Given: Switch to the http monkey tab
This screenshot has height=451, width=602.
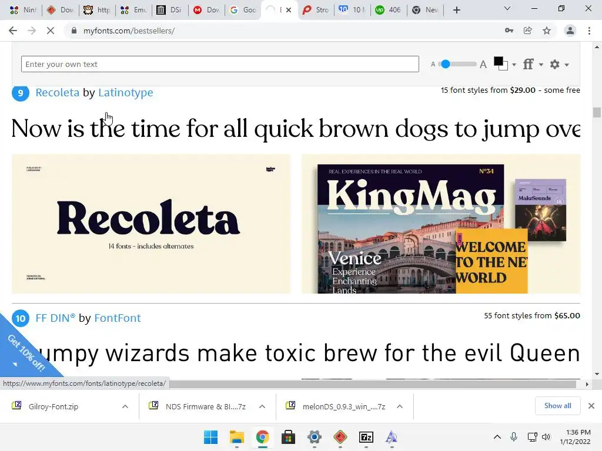Looking at the screenshot, I should coord(98,10).
